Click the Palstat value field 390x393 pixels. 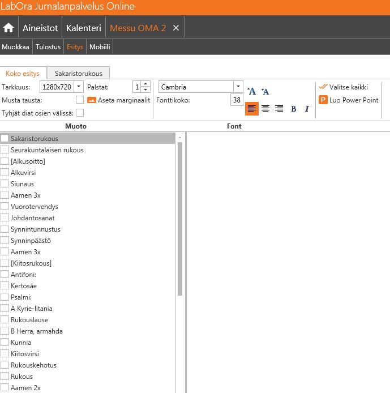click(137, 87)
